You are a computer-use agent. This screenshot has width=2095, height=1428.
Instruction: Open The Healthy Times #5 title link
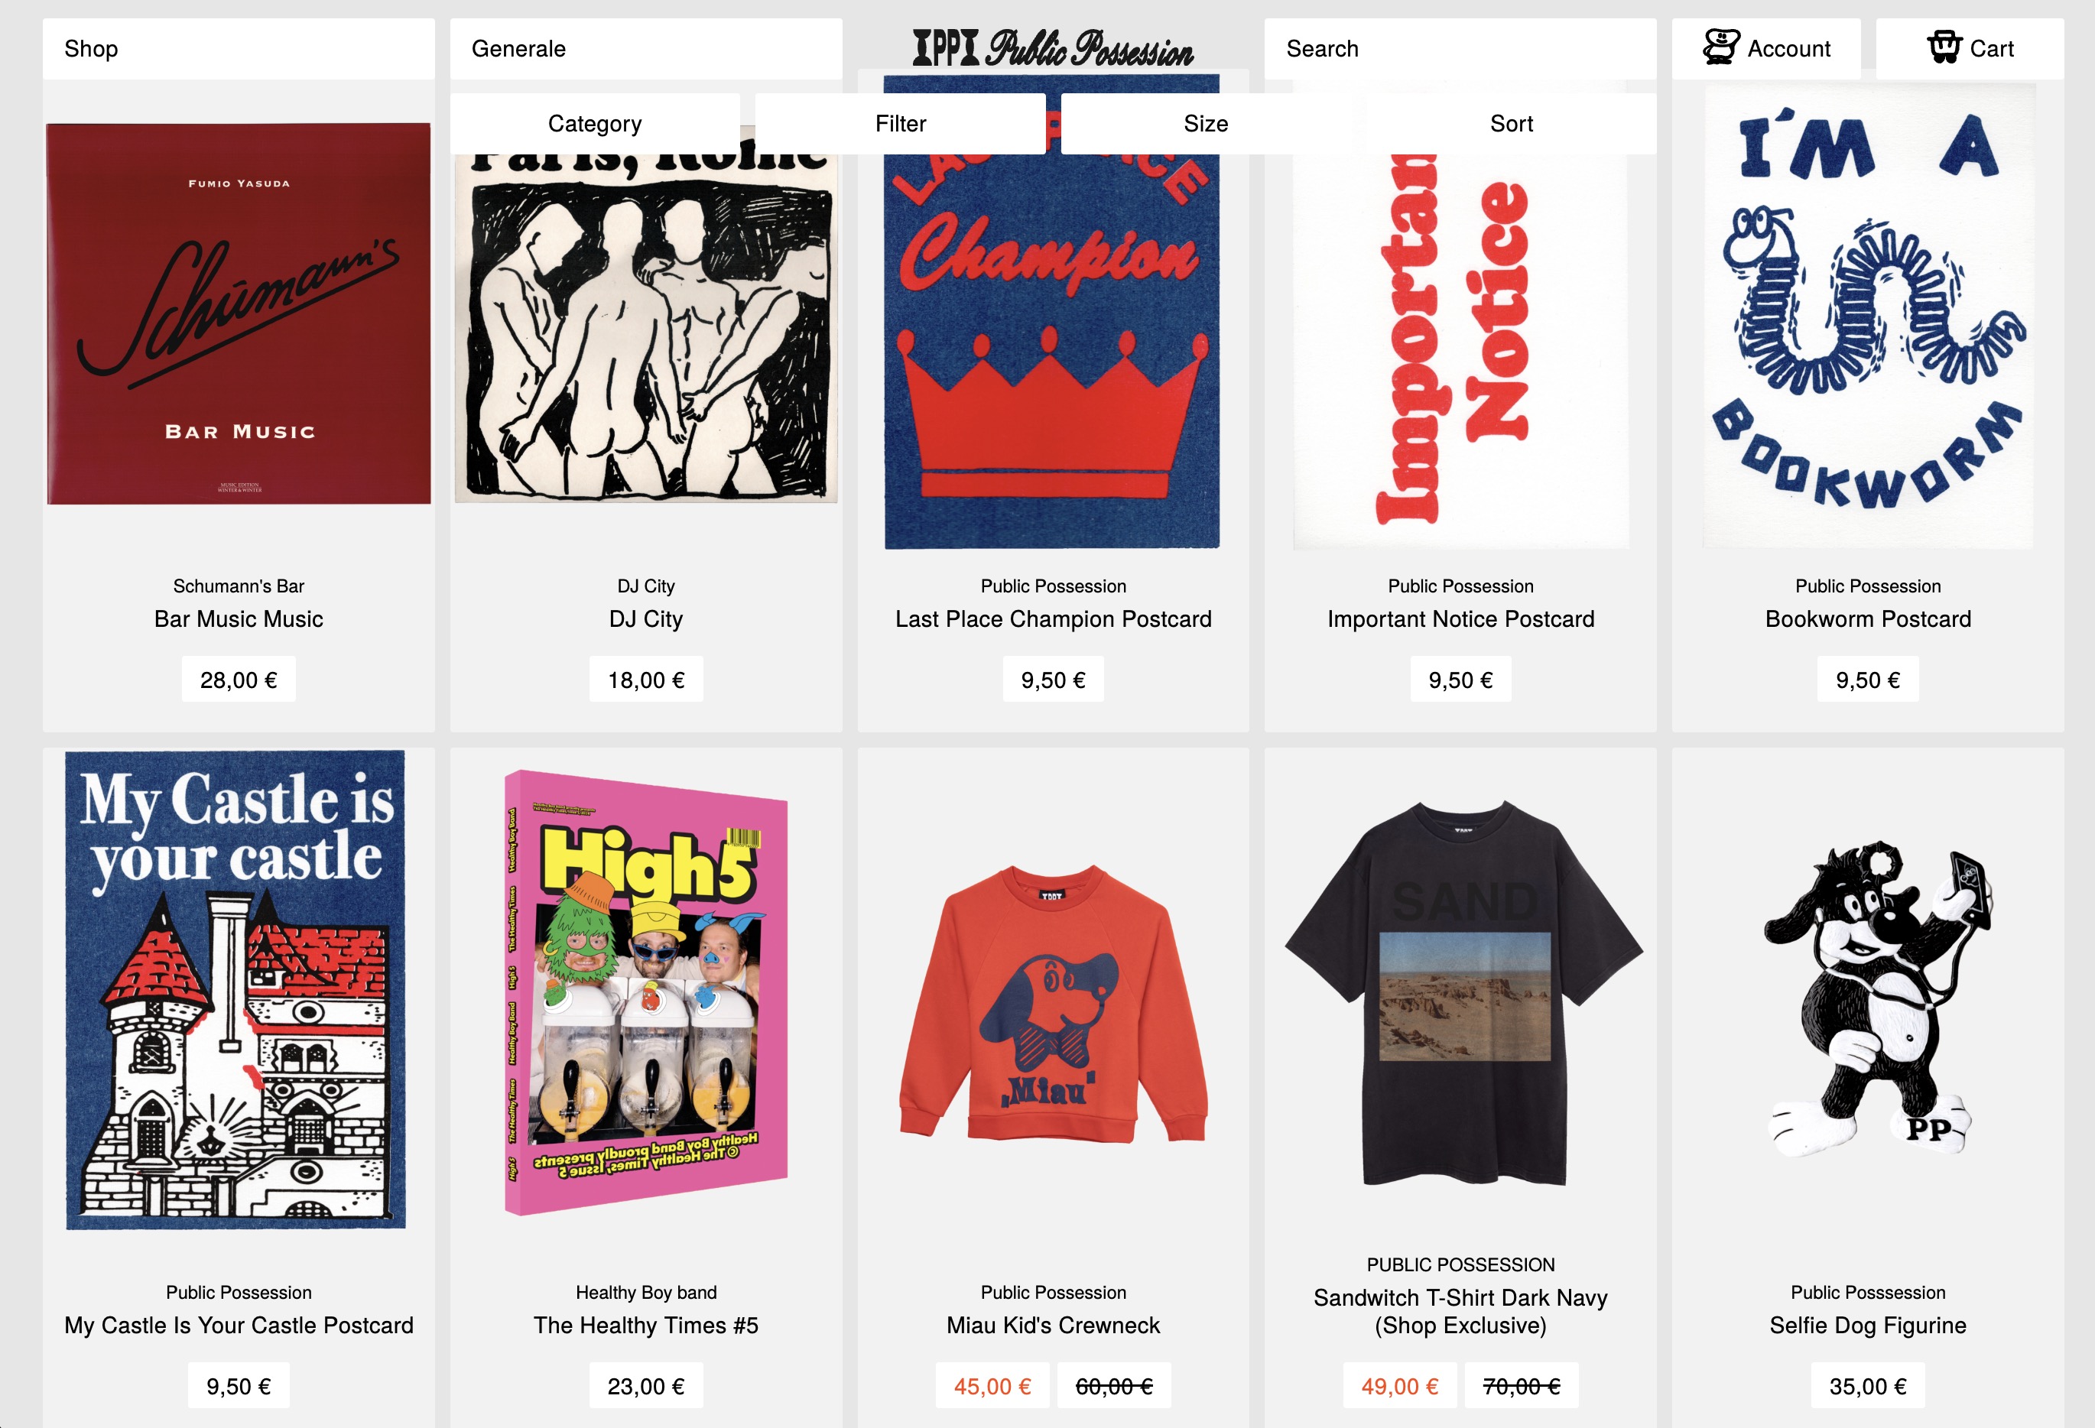pyautogui.click(x=646, y=1326)
